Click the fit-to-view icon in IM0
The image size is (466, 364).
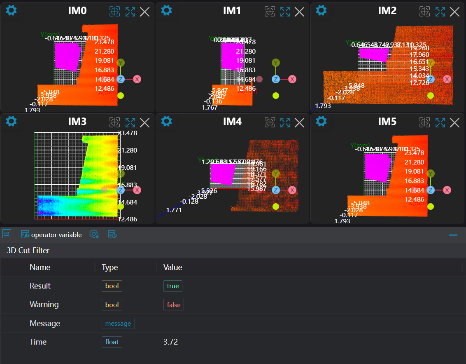(x=114, y=12)
